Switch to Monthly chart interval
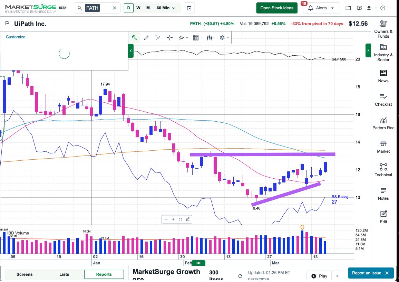Image resolution: width=399 pixels, height=282 pixels. coord(148,8)
